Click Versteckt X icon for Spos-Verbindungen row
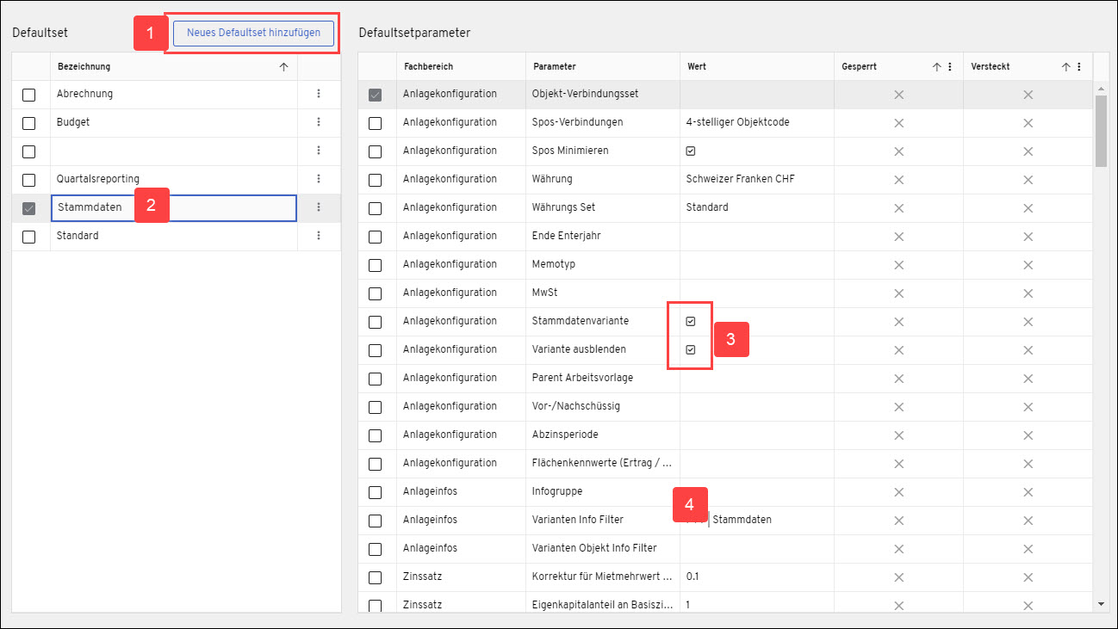This screenshot has height=629, width=1118. click(x=1028, y=122)
